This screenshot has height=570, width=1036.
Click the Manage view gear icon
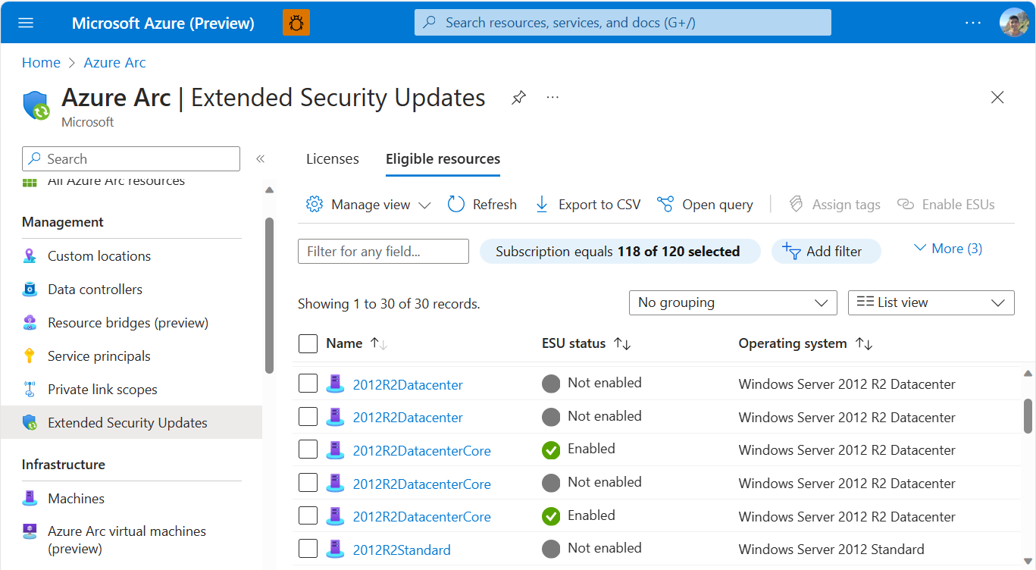coord(315,205)
